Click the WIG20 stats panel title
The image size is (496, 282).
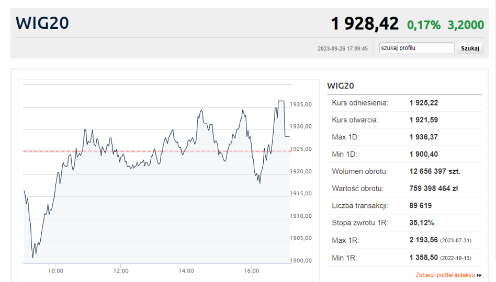341,86
